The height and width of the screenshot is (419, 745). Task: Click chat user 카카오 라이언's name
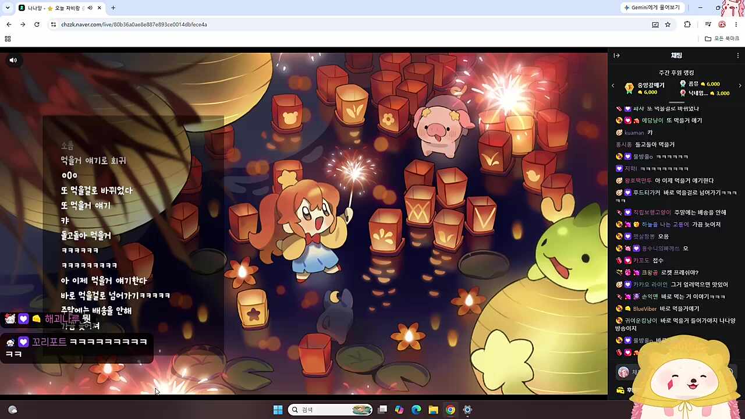[650, 285]
